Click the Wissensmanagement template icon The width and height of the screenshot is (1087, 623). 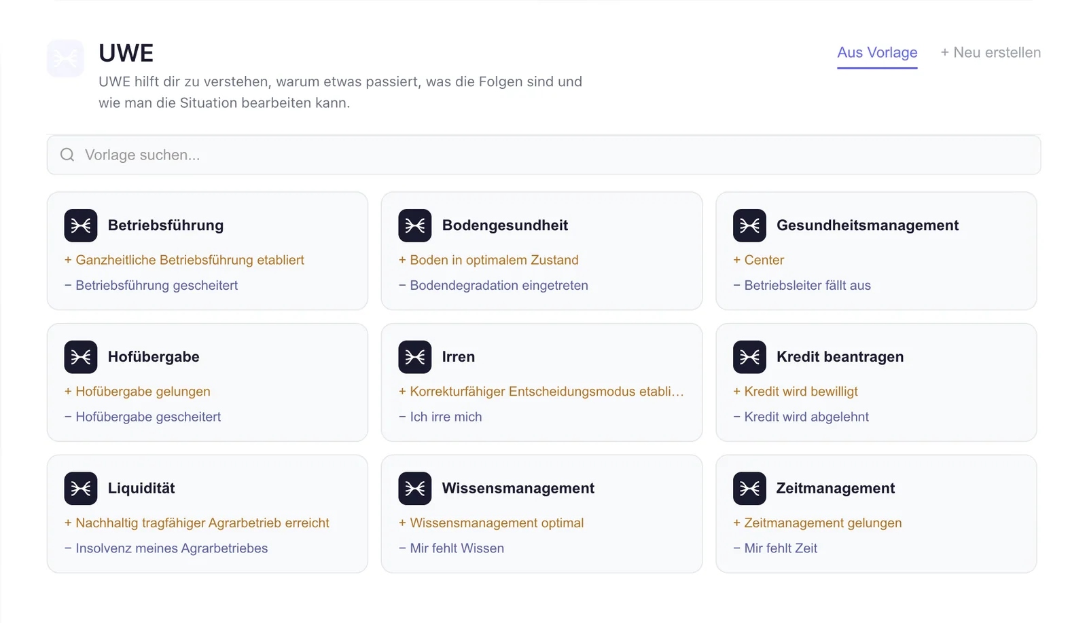click(415, 489)
